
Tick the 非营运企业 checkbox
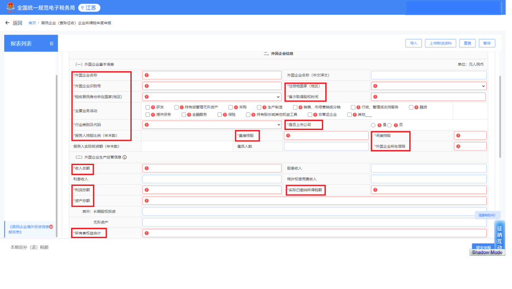(310, 115)
